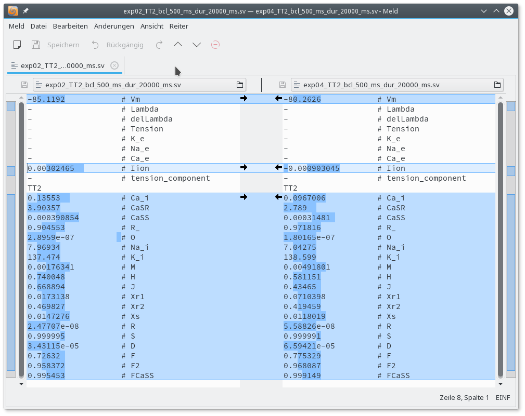Open left file chooser exp02_TT2_bcl_500_ms

pyautogui.click(x=139, y=85)
